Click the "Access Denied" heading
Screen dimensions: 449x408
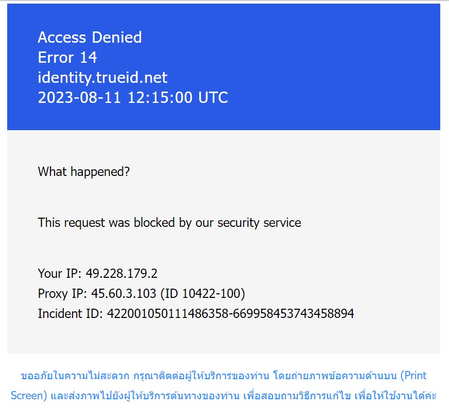click(x=89, y=38)
